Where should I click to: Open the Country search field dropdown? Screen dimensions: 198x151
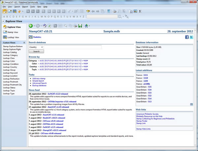[42, 47]
